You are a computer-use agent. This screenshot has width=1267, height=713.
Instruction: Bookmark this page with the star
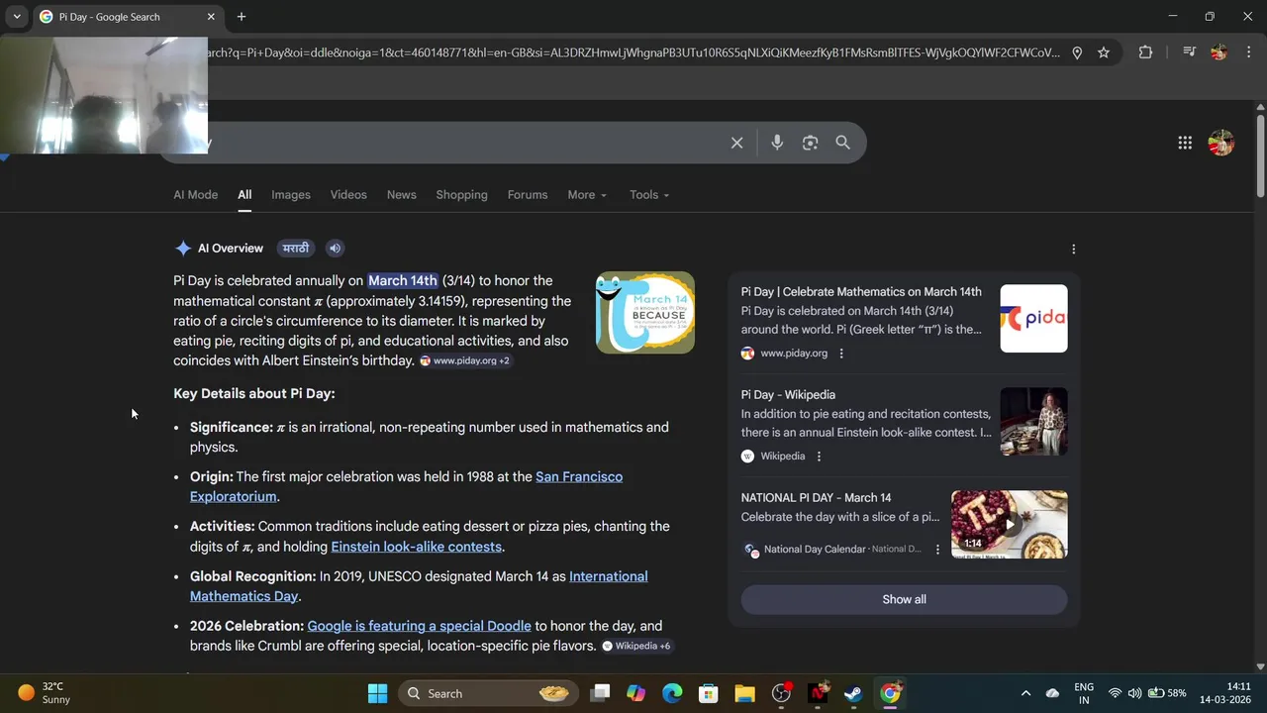pyautogui.click(x=1104, y=52)
